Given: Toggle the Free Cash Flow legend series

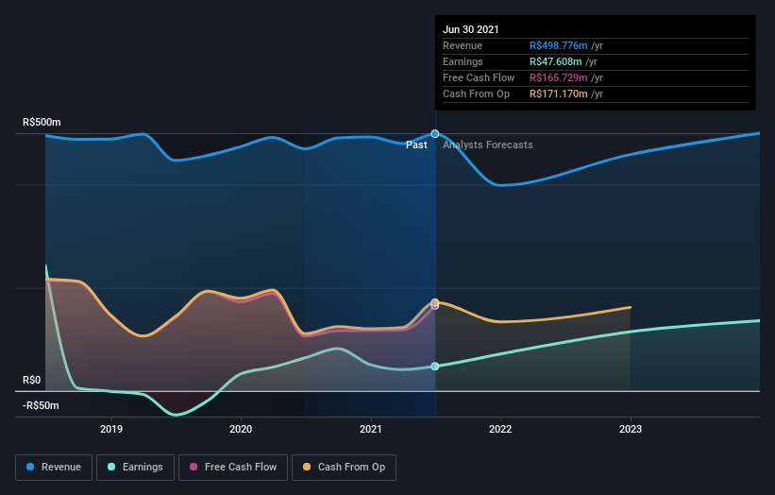Looking at the screenshot, I should pyautogui.click(x=233, y=468).
